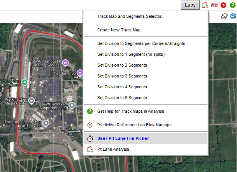The height and width of the screenshot is (172, 237).
Task: Choose Create New Track Map
Action: [119, 30]
